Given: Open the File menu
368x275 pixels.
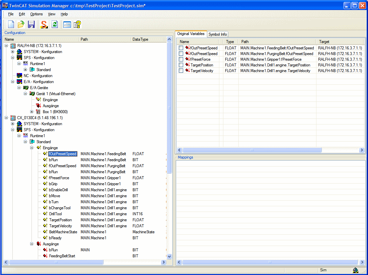Looking at the screenshot, I should (11, 14).
